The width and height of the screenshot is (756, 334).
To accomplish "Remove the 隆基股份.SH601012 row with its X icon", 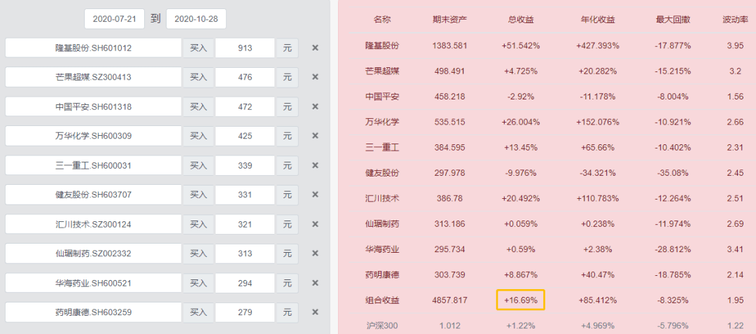I will [x=315, y=48].
